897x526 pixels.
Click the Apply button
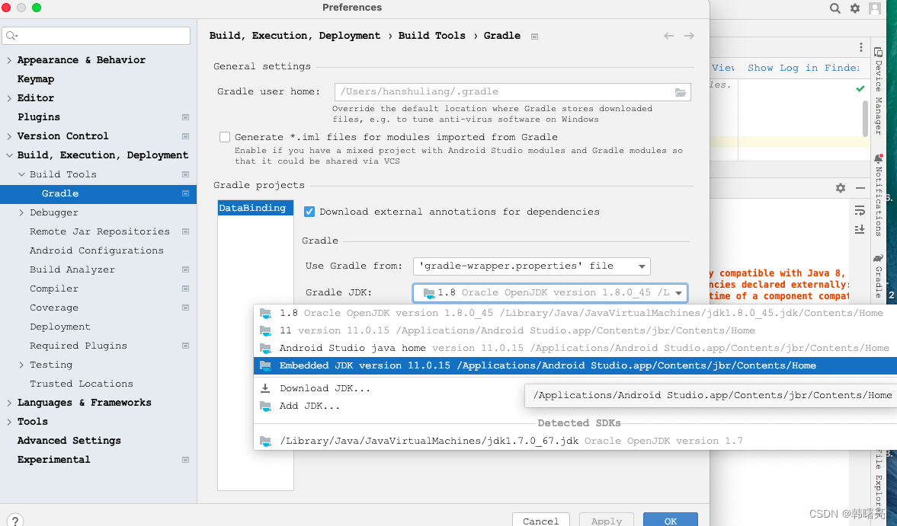click(607, 520)
